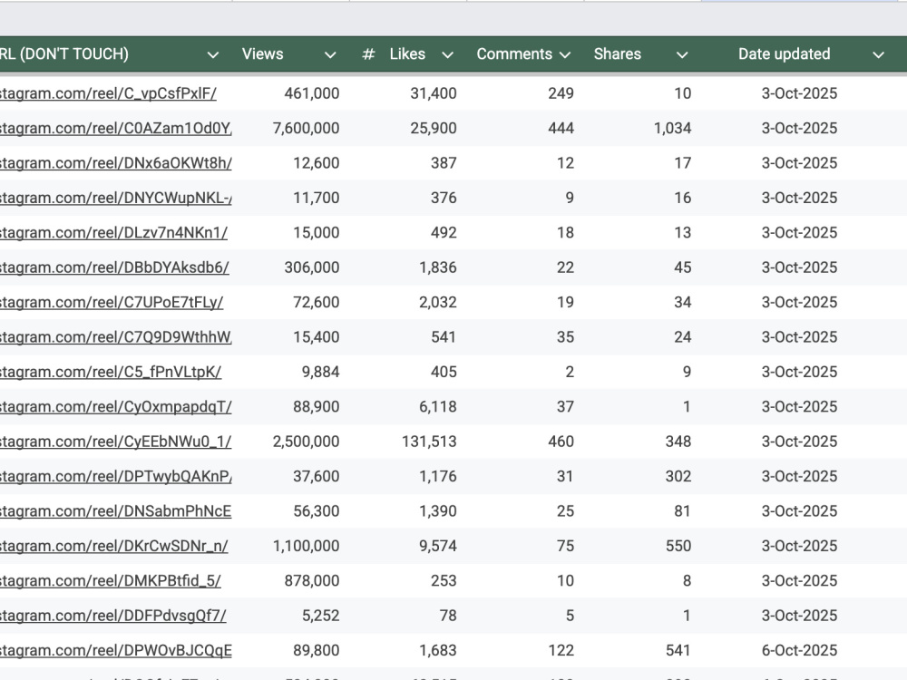Follow the reel link DKrCwSDNr_n

[114, 546]
